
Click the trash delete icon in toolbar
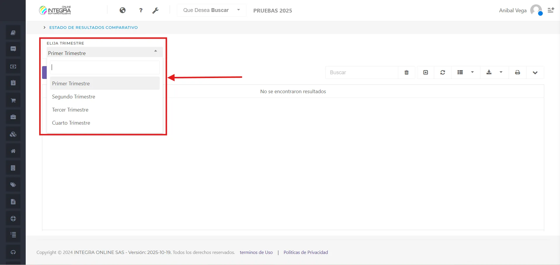point(406,73)
